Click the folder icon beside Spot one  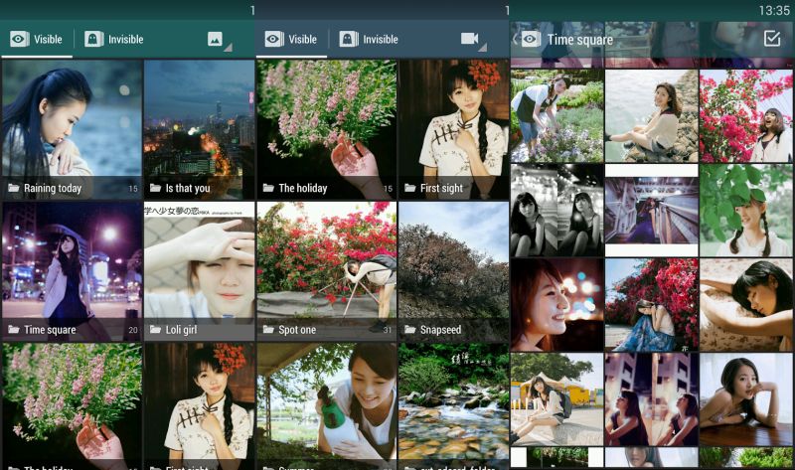pyautogui.click(x=268, y=330)
